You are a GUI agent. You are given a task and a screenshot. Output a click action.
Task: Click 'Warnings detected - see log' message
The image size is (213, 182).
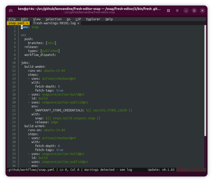[108, 170]
